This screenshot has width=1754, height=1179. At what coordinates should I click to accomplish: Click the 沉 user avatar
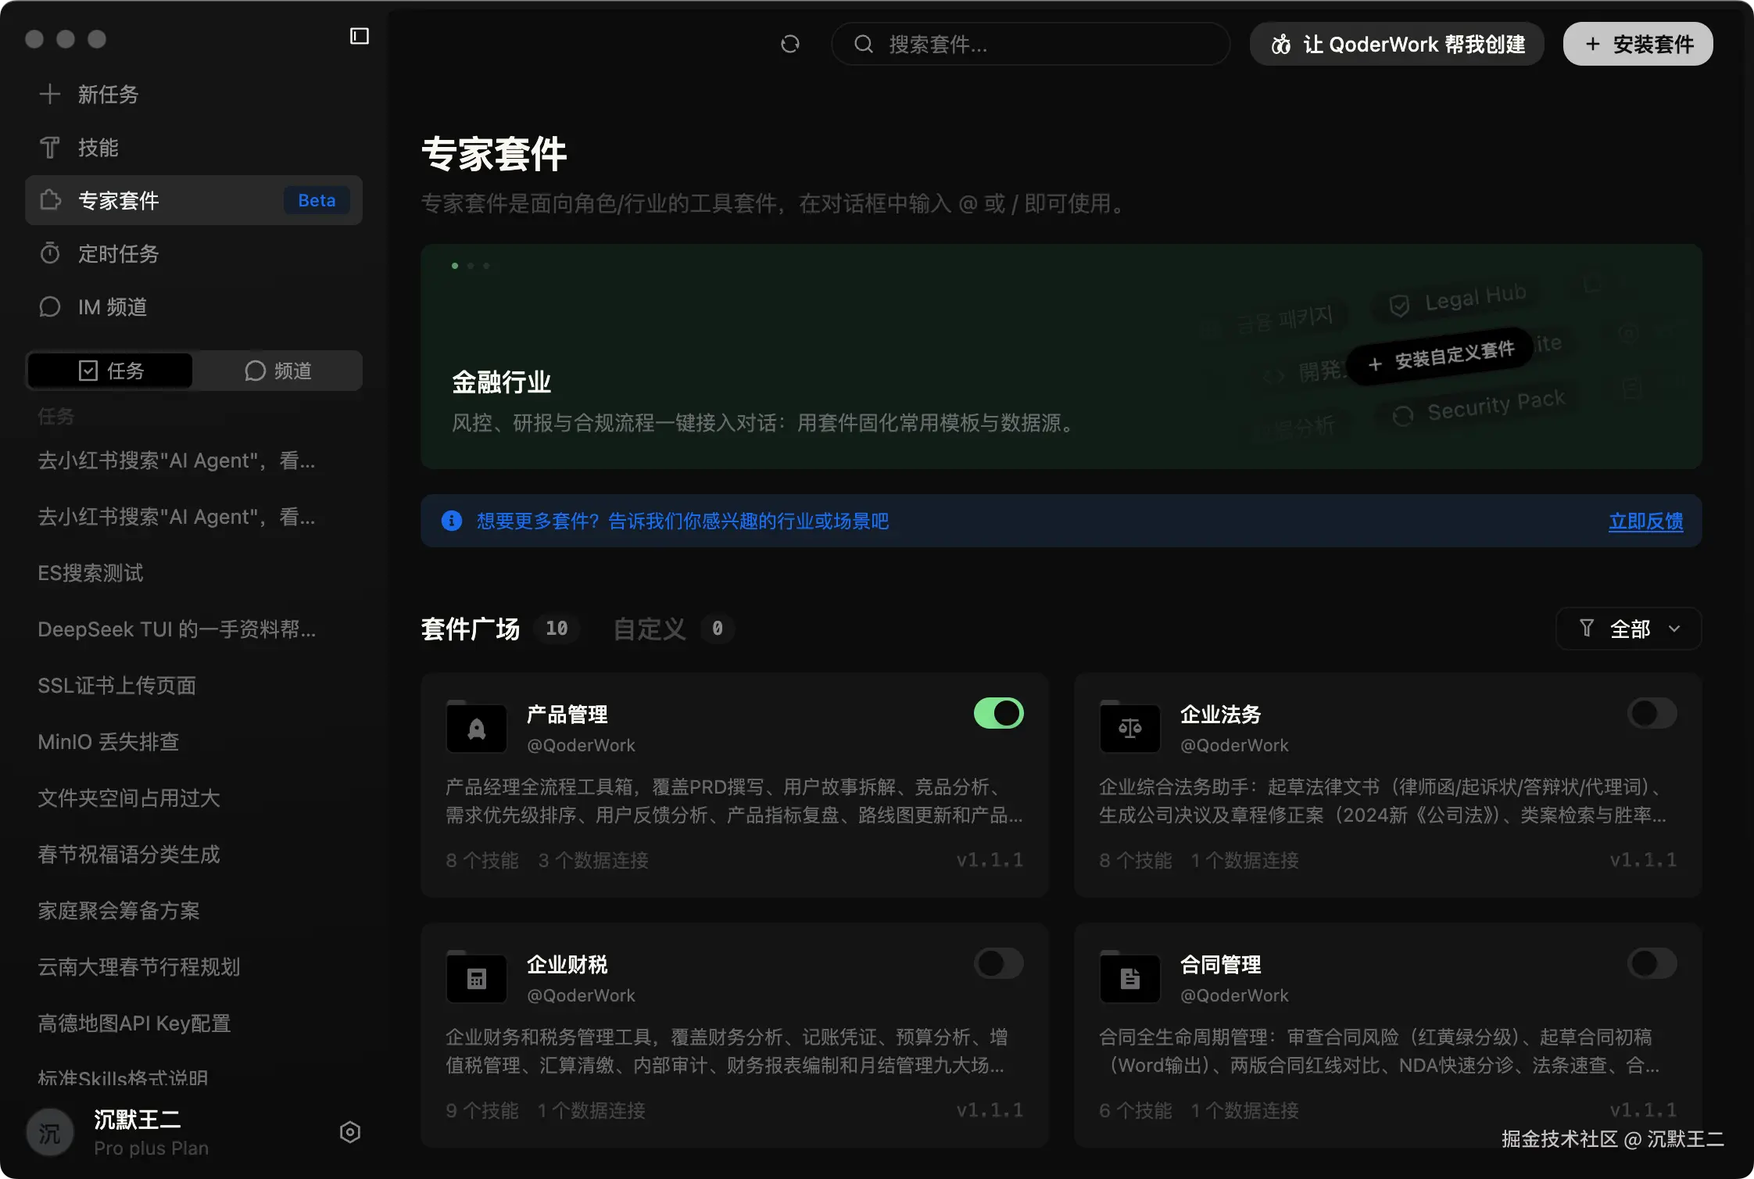coord(50,1132)
